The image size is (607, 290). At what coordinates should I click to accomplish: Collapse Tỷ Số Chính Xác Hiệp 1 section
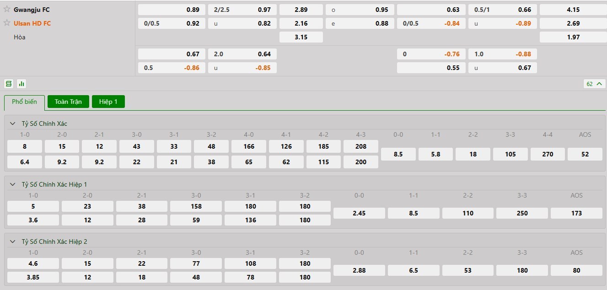coord(13,184)
